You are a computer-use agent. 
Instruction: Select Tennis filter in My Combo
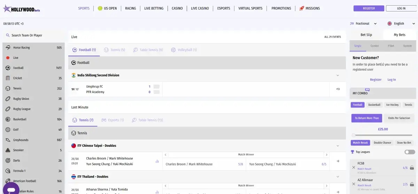(x=408, y=105)
